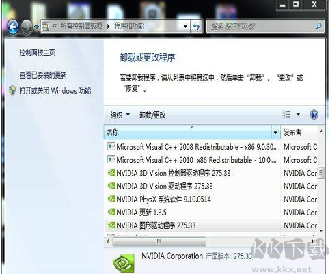
Task: Open 查看已安装的更新 link
Action: (43, 75)
